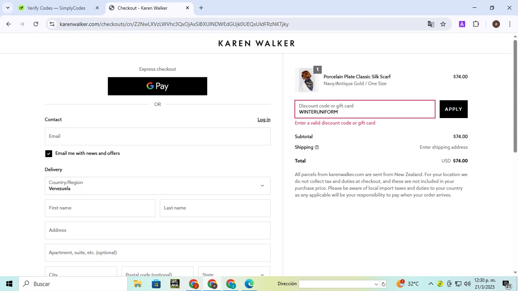Click the Buscar taskbar search box
The height and width of the screenshot is (291, 518).
73,284
